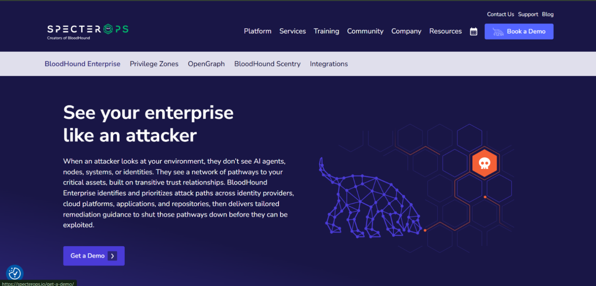Follow the Contact Us link

click(x=500, y=14)
